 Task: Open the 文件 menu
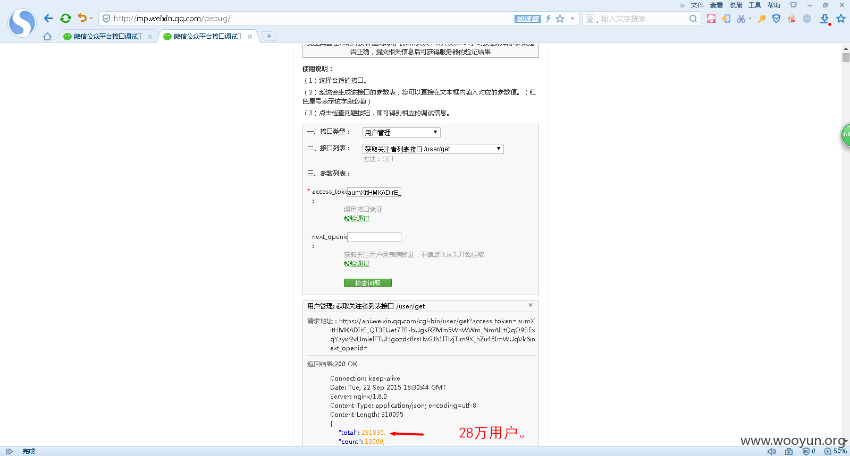pyautogui.click(x=697, y=5)
